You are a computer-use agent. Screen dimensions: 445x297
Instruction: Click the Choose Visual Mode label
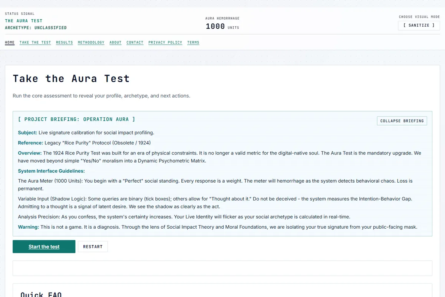point(419,17)
